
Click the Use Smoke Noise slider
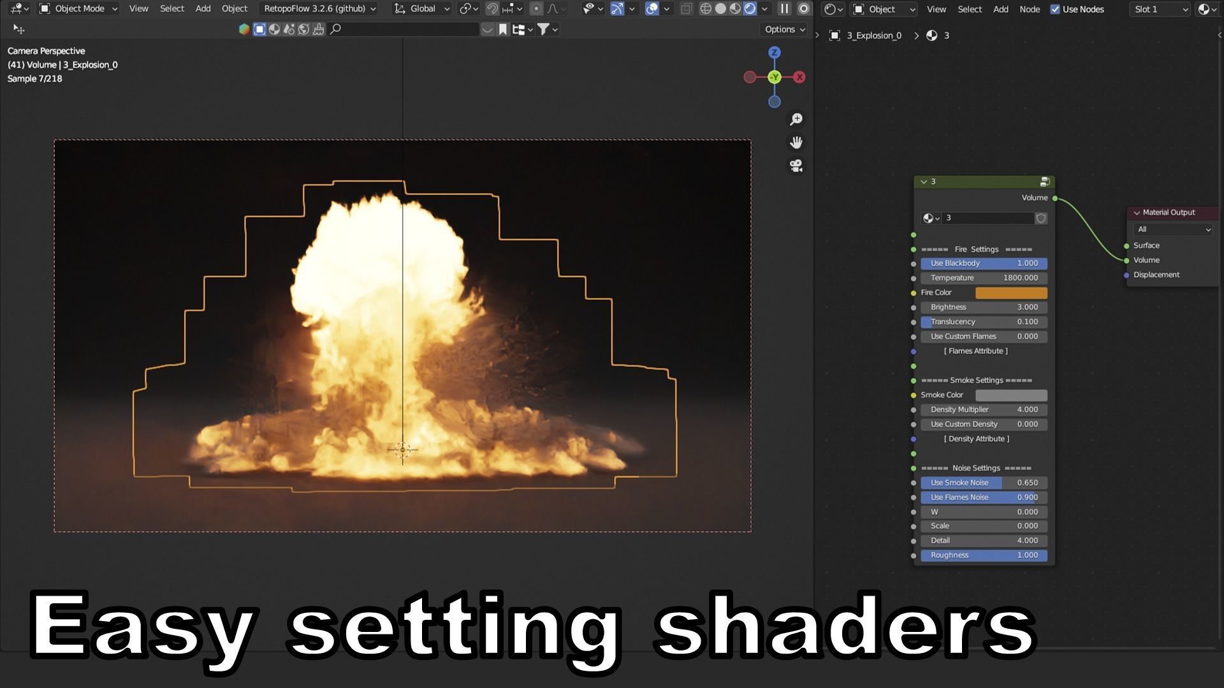[x=984, y=483]
